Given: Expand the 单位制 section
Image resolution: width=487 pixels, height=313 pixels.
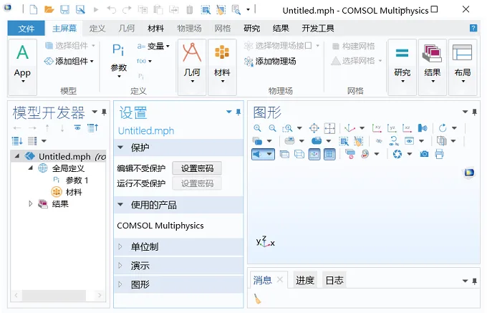Looking at the screenshot, I should [120, 247].
